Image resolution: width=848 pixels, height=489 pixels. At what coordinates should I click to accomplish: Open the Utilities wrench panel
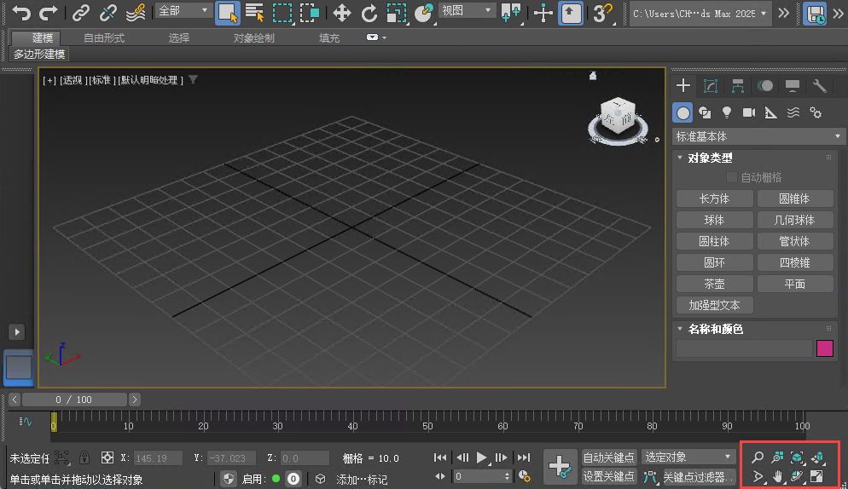(820, 86)
